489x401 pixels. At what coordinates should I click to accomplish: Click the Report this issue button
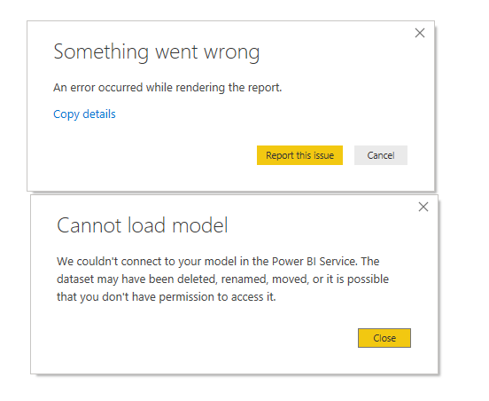299,155
